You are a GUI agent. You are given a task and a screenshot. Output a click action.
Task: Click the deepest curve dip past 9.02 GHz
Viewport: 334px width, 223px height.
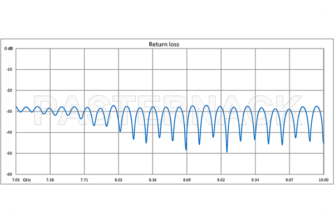click(227, 151)
